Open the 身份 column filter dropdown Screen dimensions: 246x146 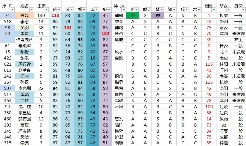point(243,10)
